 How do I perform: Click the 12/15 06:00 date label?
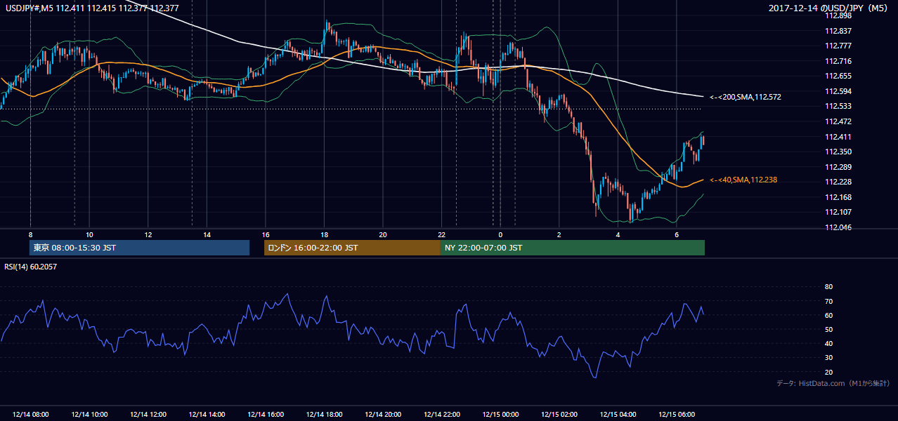(676, 415)
